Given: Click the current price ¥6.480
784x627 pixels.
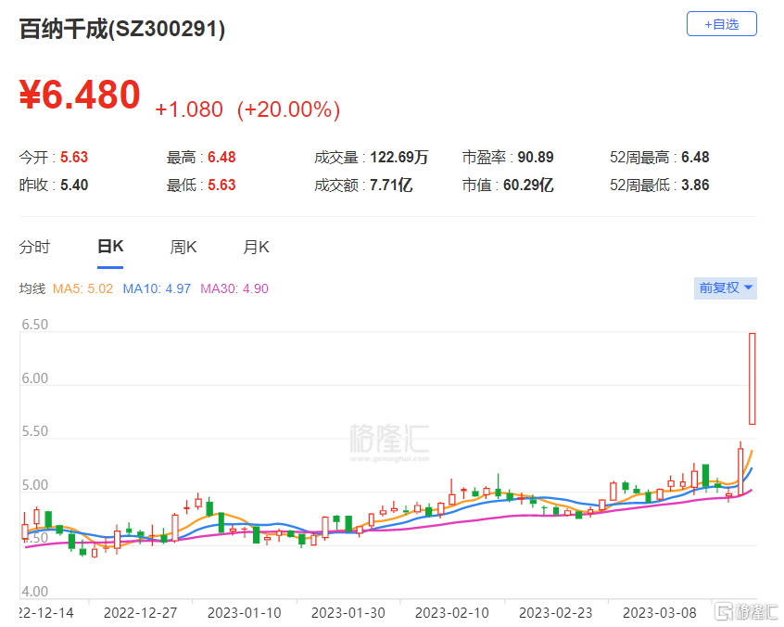Looking at the screenshot, I should 80,95.
